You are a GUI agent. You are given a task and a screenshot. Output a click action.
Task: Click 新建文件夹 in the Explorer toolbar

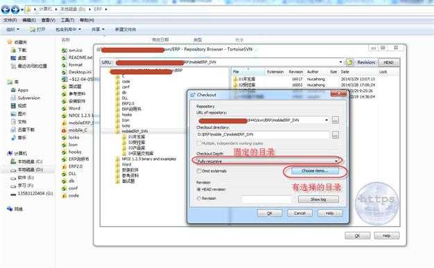coord(125,29)
